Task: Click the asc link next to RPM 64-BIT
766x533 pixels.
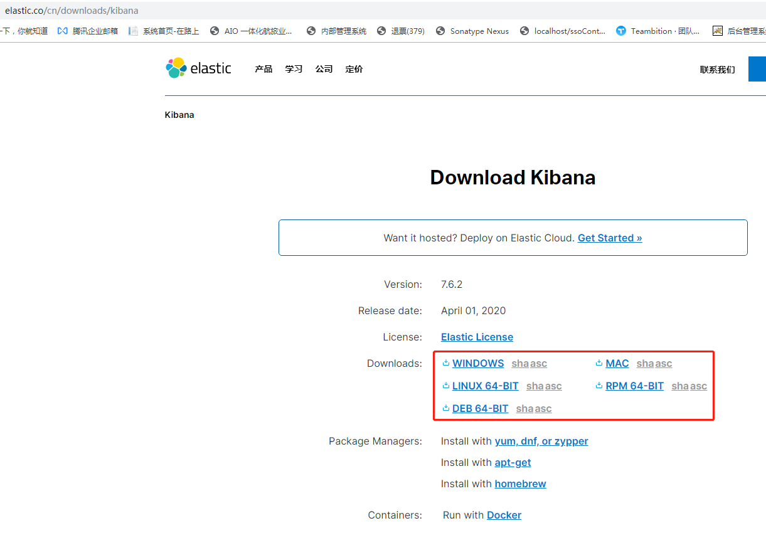Action: point(699,386)
